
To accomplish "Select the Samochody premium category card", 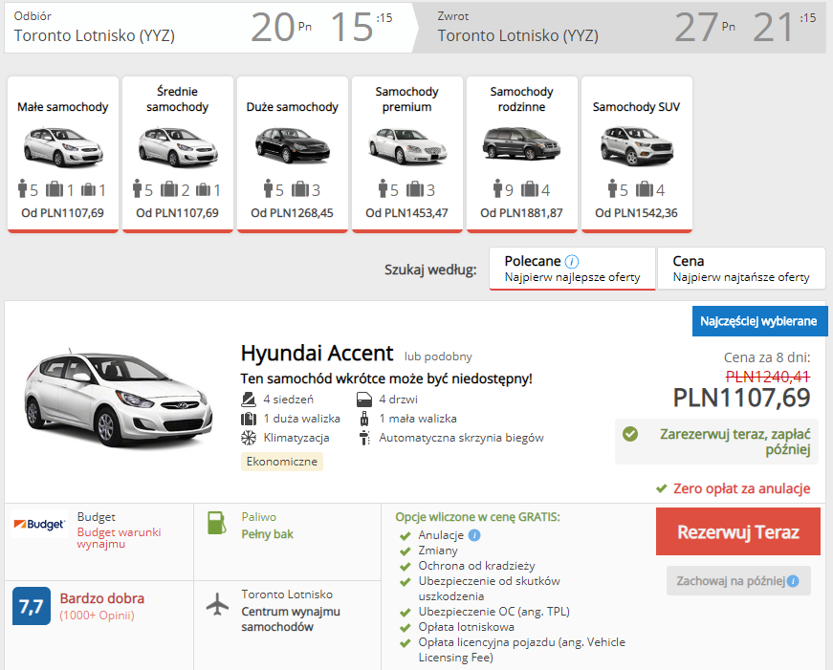I will 407,155.
